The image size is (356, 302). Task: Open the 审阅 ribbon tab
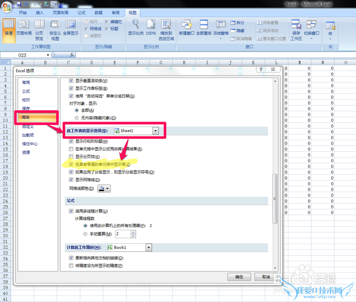point(116,13)
